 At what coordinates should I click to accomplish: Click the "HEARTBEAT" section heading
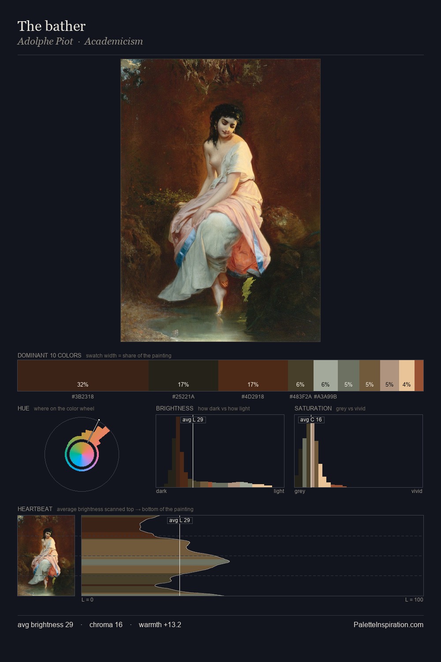[35, 509]
